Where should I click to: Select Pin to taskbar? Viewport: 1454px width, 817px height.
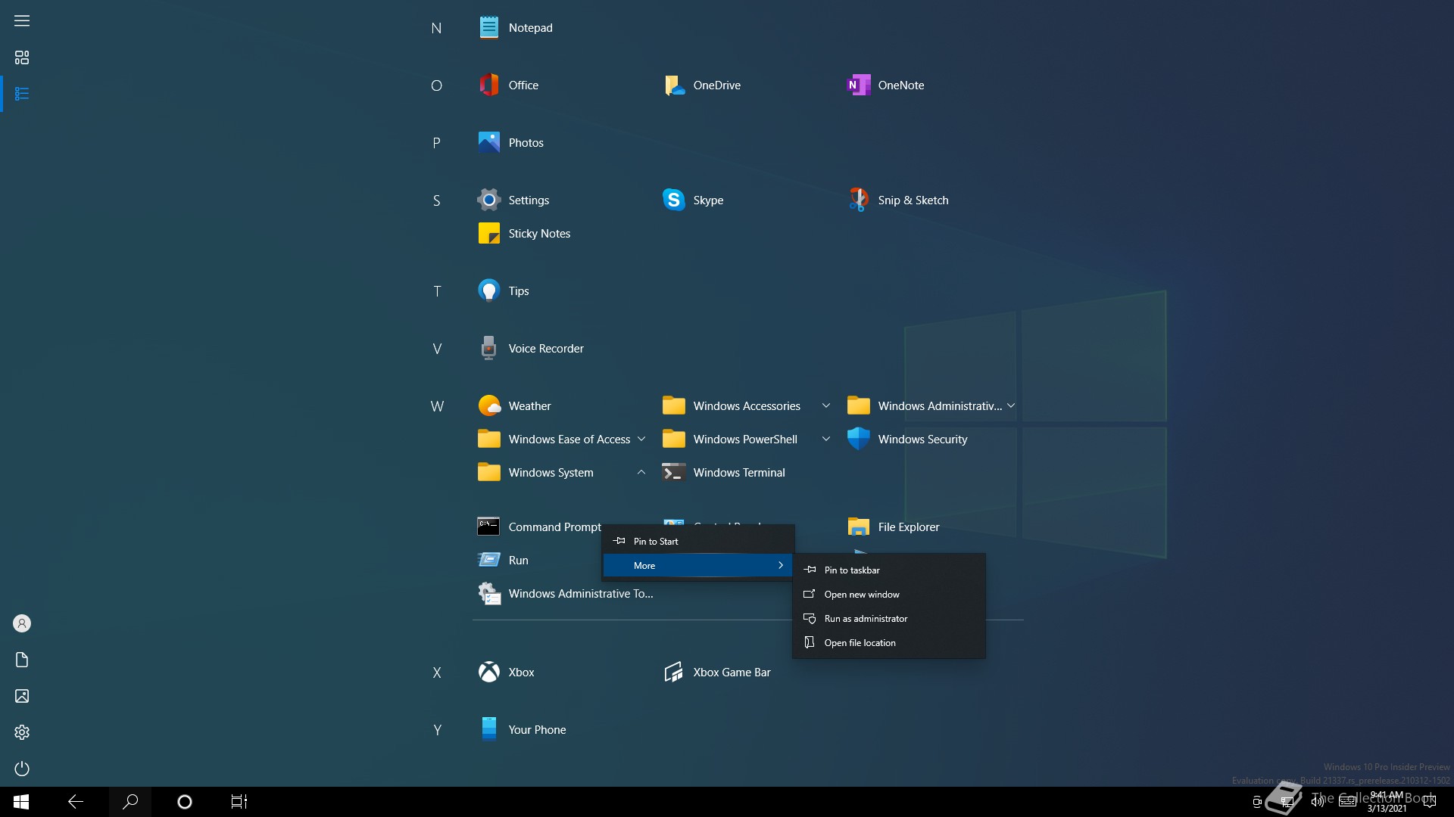(889, 570)
